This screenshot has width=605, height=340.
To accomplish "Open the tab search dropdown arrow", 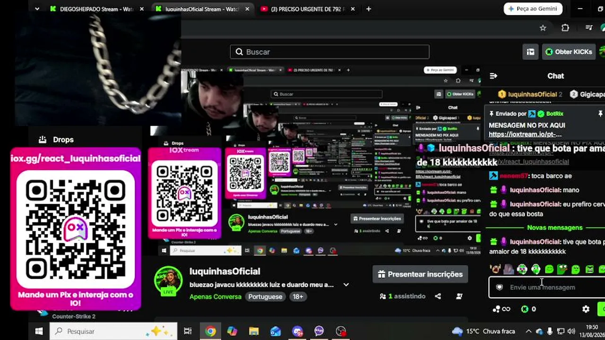I will [x=37, y=8].
